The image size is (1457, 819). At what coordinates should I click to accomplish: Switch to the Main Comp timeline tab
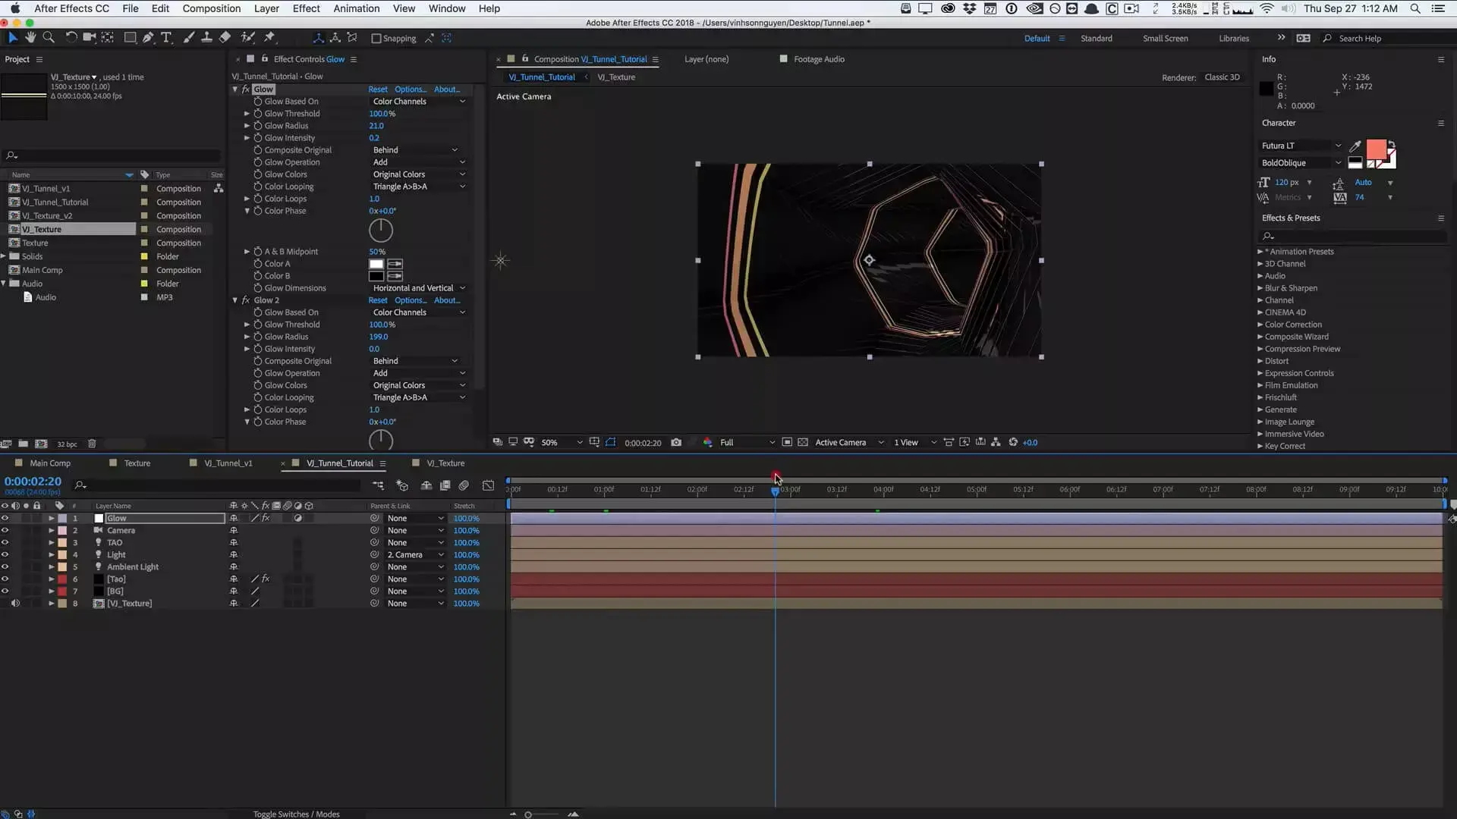tap(50, 463)
